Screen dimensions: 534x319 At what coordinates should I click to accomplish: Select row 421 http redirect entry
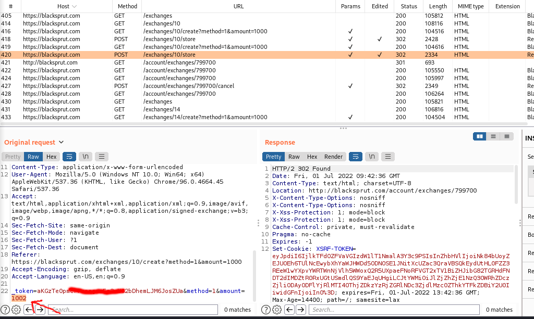coord(267,62)
